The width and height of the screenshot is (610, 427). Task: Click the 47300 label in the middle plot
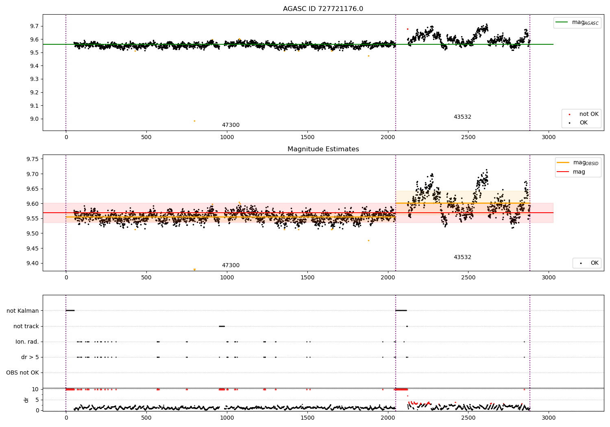pyautogui.click(x=231, y=266)
